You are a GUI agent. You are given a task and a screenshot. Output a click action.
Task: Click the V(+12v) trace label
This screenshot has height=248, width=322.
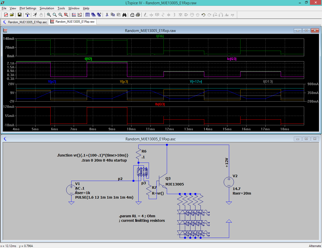(x=196, y=82)
